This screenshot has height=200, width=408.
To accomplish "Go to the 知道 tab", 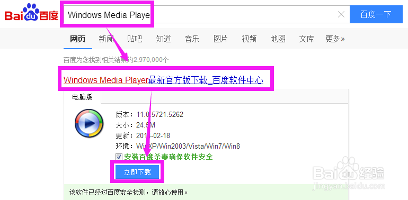I will (x=163, y=39).
